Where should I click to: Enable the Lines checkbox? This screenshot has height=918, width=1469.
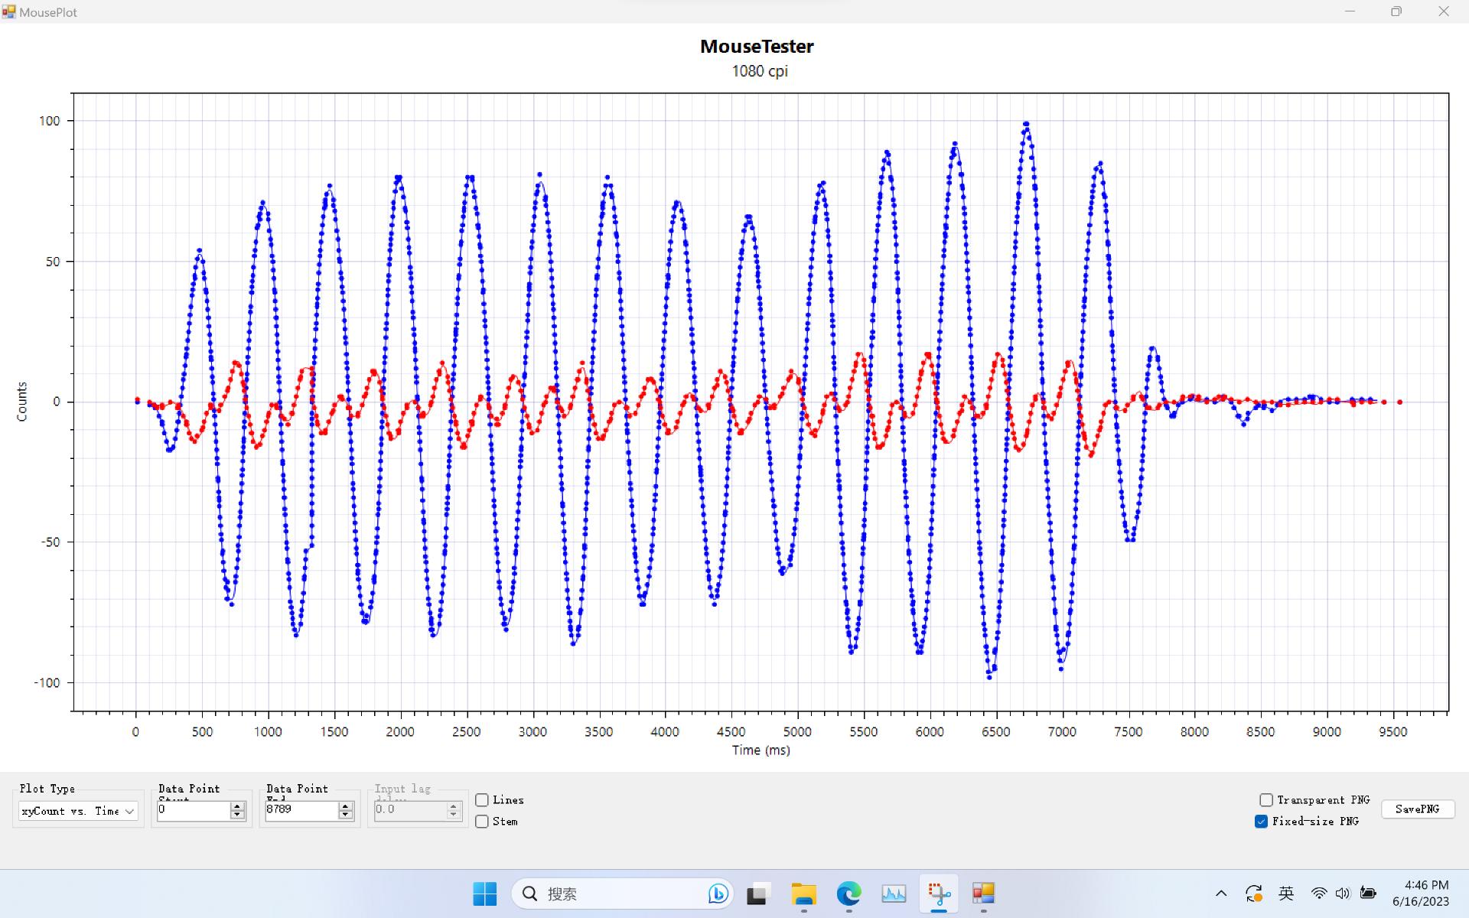tap(482, 800)
